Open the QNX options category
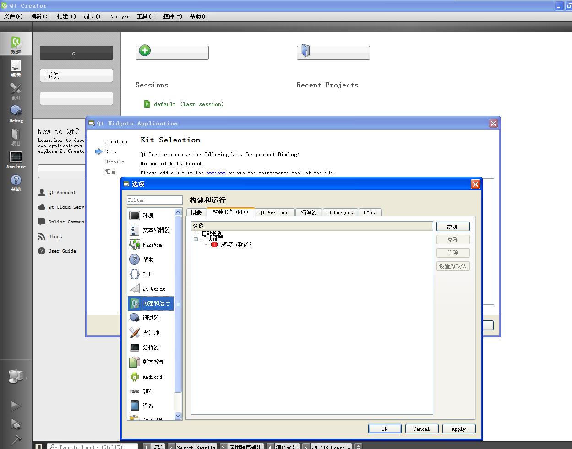 151,391
